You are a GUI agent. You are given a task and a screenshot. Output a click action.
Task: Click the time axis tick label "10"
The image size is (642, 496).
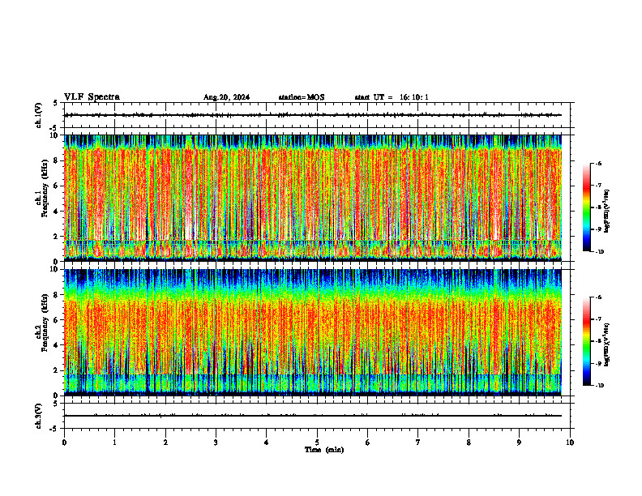pos(570,443)
